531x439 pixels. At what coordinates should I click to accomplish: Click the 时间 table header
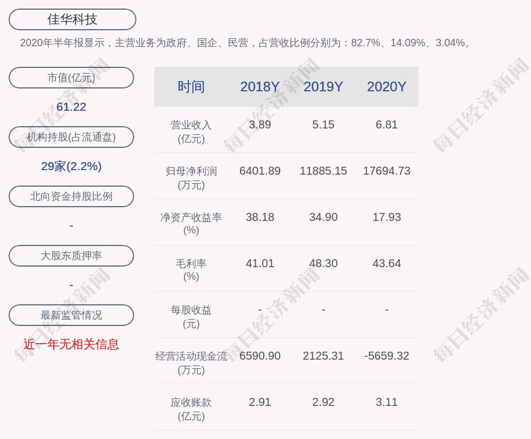coord(191,87)
